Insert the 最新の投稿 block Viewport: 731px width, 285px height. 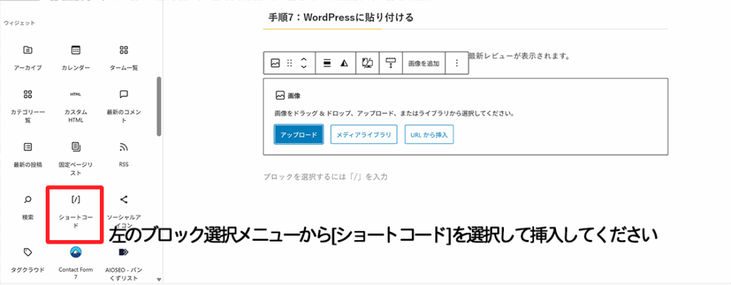pyautogui.click(x=27, y=154)
